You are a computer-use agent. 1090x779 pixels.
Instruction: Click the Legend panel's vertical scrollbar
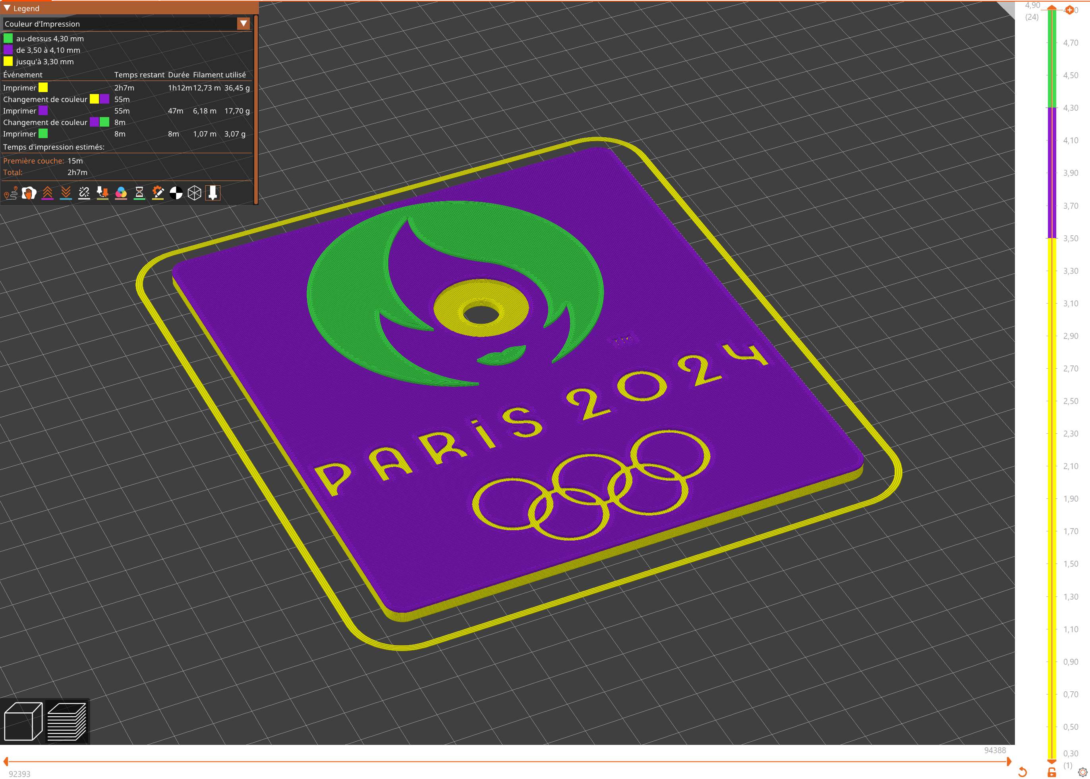pos(256,110)
